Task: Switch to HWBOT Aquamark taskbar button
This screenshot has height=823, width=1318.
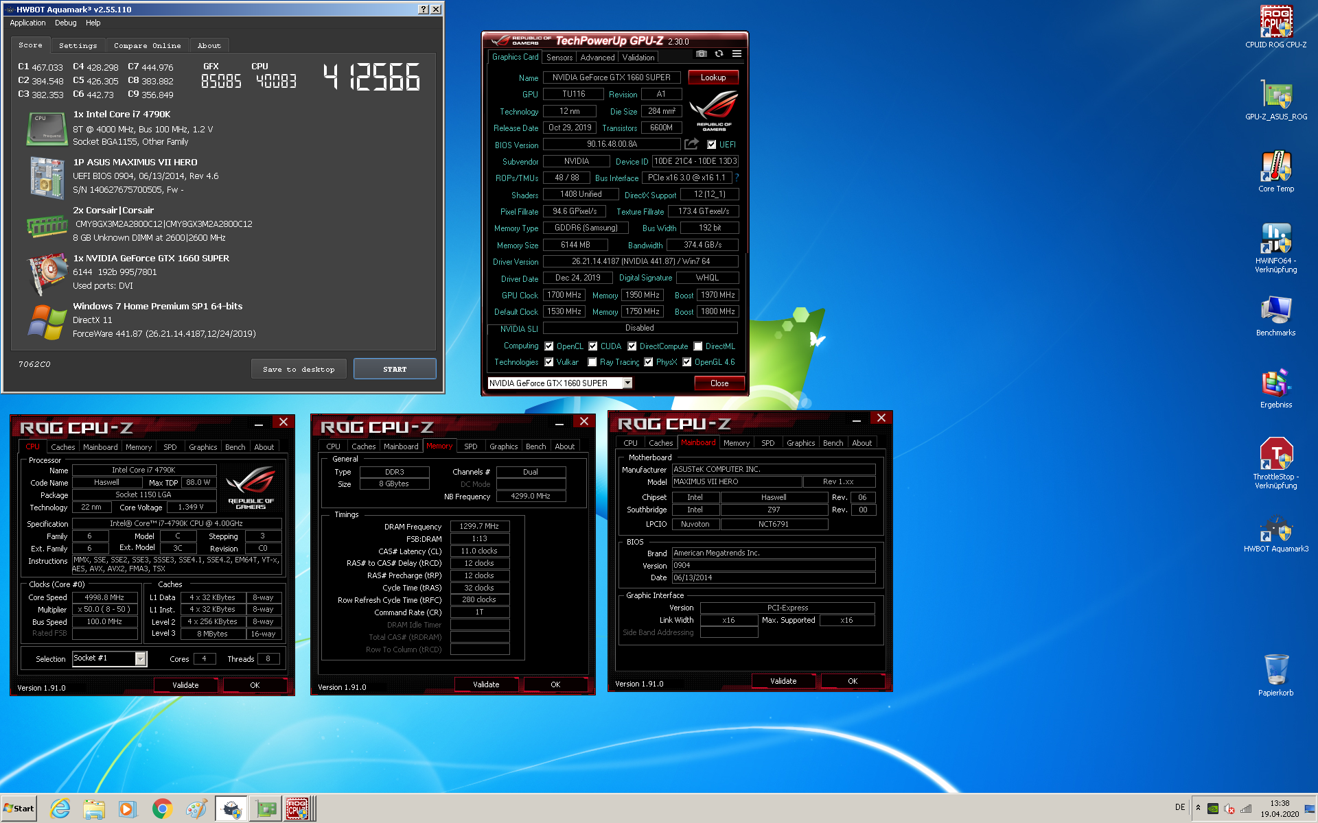Action: (x=231, y=809)
